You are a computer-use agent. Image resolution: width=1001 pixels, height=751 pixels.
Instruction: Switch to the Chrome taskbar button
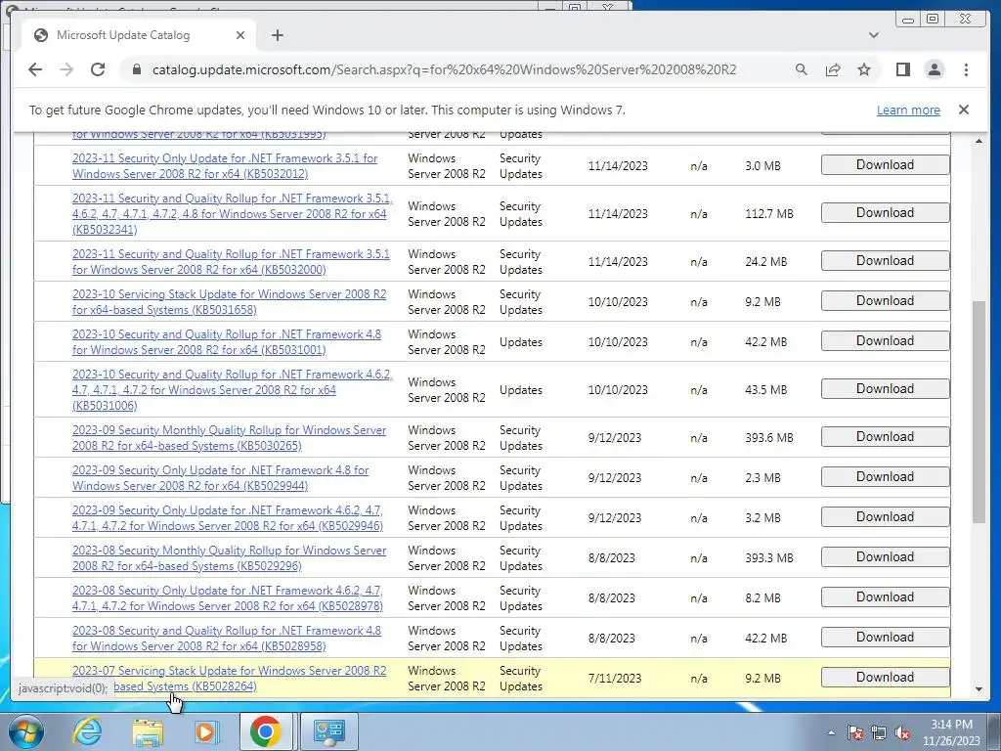266,731
